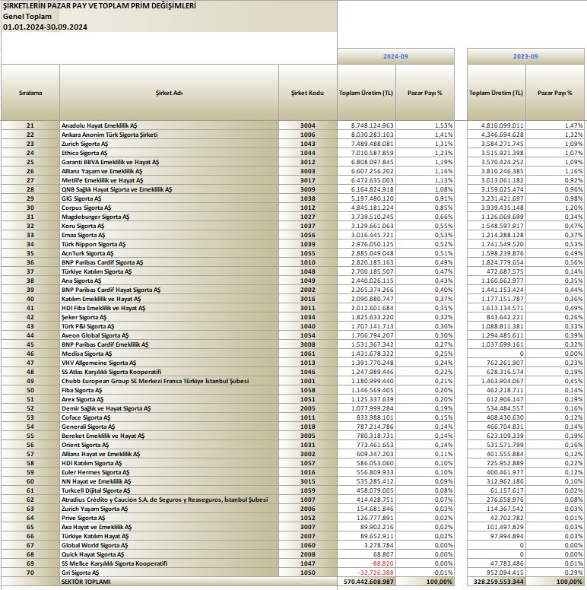Select the Zurich Sigorta AŞ cell
Screen dimensions: 587x590
169,144
